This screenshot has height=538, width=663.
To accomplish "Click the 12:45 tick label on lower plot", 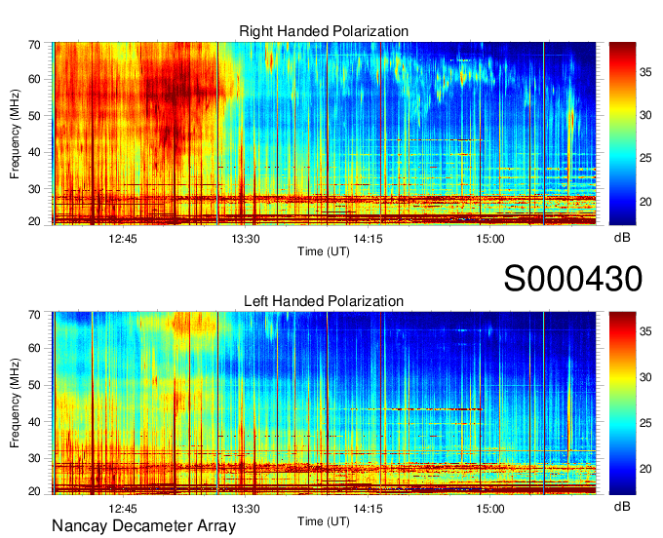I will click(x=123, y=509).
